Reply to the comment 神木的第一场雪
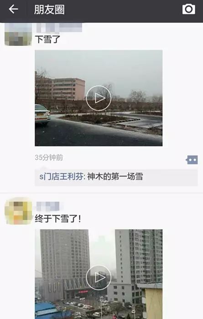Image resolution: width=203 pixels, height=319 pixels. 115,176
